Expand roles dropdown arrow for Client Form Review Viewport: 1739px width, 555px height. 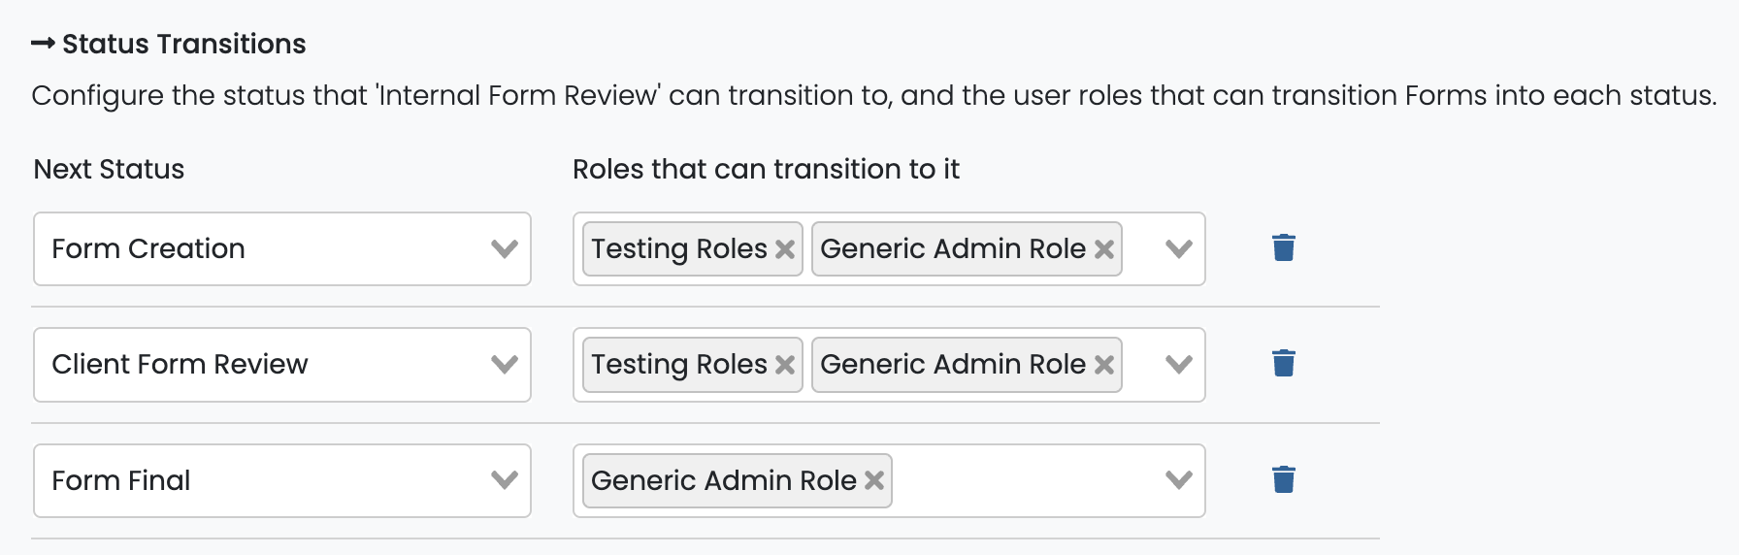(1178, 365)
